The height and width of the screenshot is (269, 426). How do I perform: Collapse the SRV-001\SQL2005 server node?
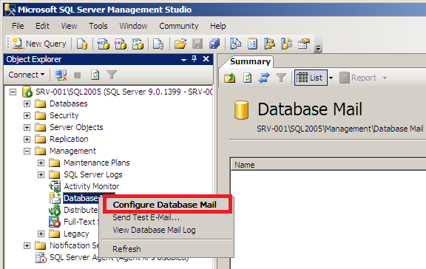tap(13, 92)
